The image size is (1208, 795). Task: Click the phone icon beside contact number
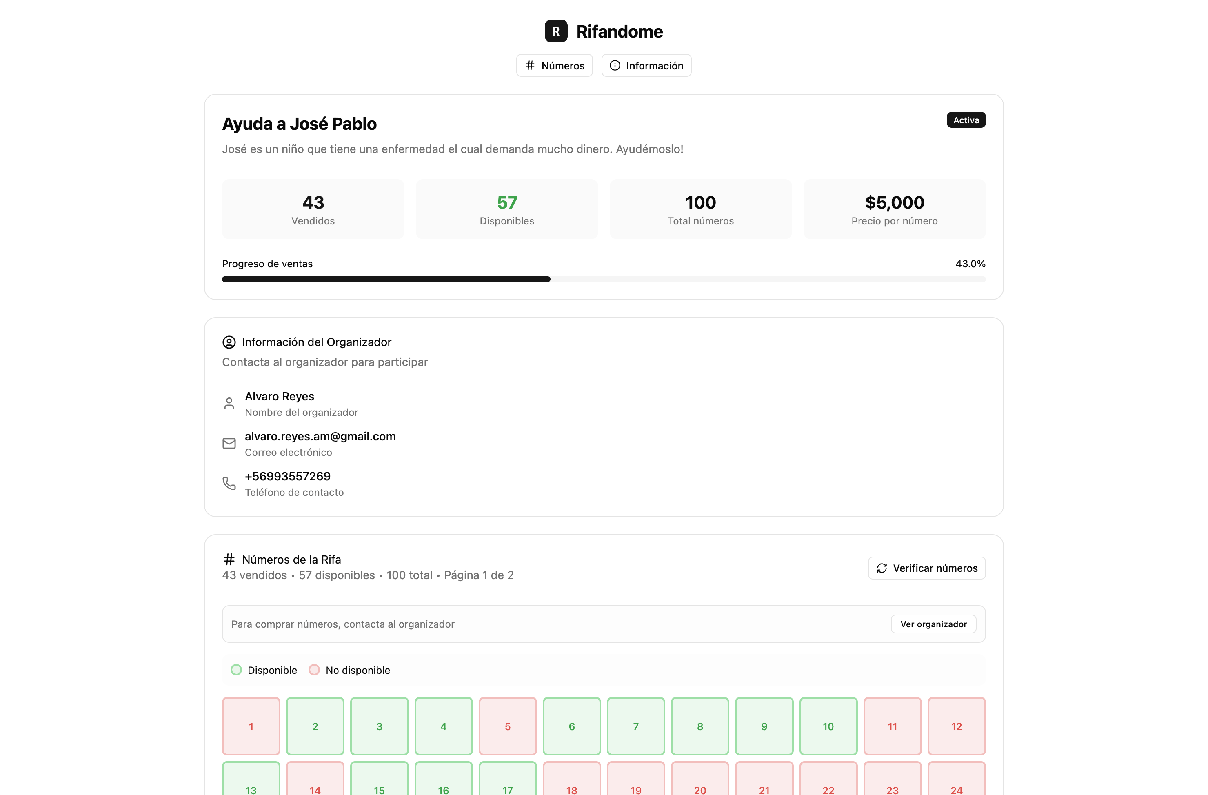click(229, 483)
